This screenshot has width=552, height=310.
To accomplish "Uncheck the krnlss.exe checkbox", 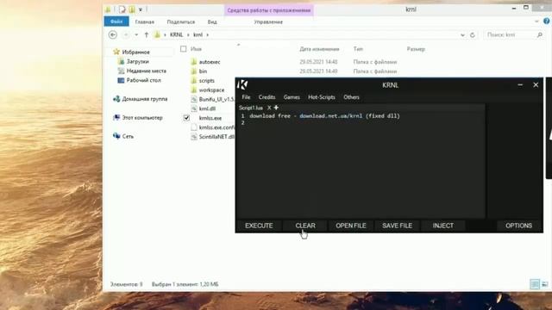I will [186, 118].
